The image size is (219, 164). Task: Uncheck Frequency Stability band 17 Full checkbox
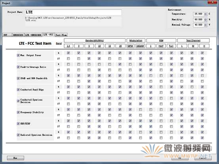pyautogui.click(x=171, y=115)
